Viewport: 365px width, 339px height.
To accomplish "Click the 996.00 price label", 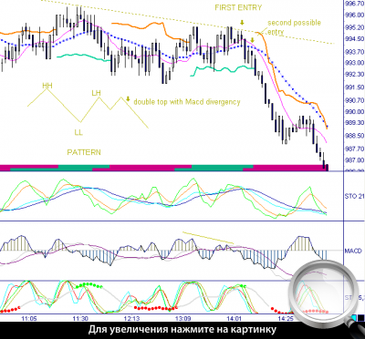I will coord(355,15).
